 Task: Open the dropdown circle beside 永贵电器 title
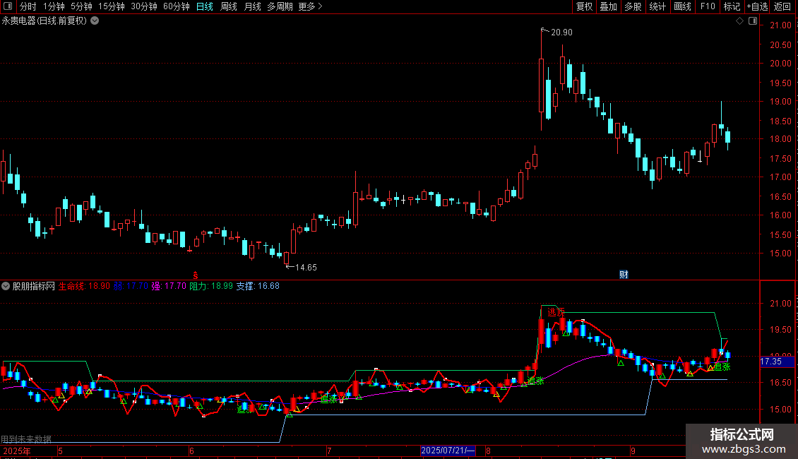tap(95, 20)
